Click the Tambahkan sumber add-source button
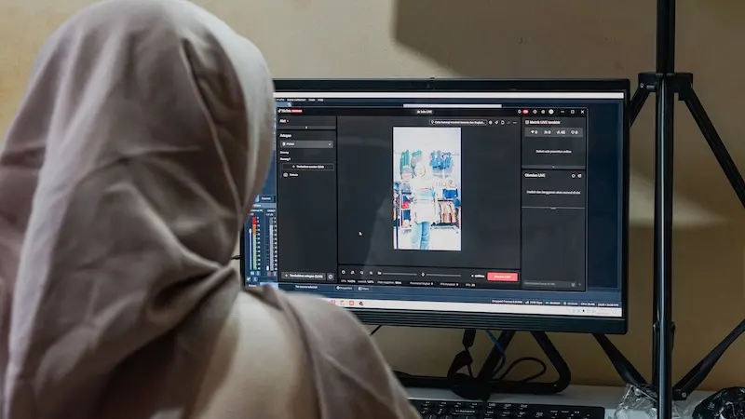The height and width of the screenshot is (419, 745). [308, 167]
